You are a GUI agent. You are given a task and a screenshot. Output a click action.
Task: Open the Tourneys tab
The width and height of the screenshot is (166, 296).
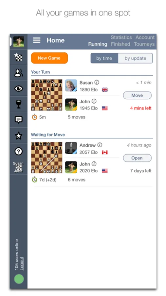[x=144, y=44]
